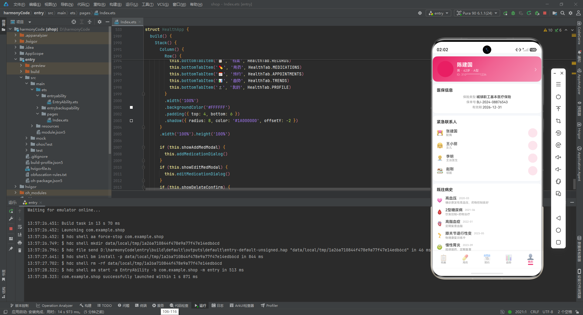Open entry run configuration dropdown
Viewport: 583px width, 315px height.
click(x=438, y=13)
